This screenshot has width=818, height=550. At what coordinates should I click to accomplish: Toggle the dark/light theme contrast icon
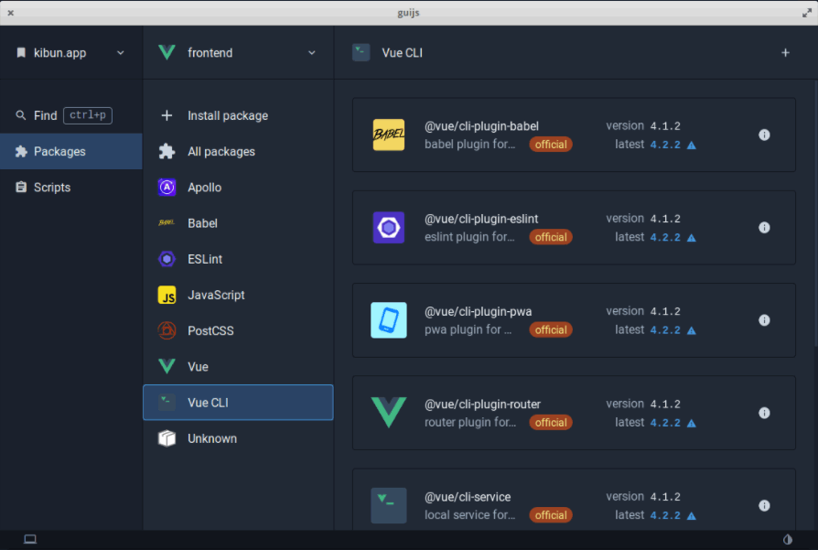pos(788,539)
